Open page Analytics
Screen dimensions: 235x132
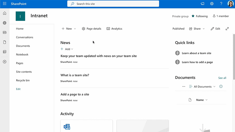click(114, 29)
